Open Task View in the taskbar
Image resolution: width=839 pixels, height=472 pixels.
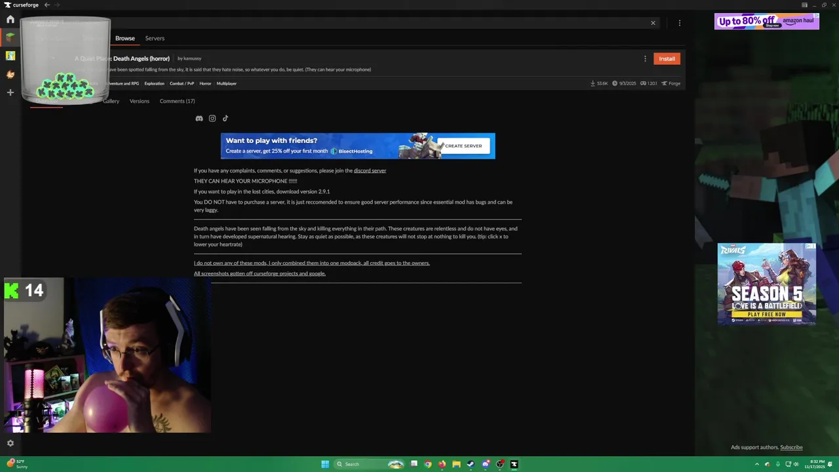[x=414, y=464]
